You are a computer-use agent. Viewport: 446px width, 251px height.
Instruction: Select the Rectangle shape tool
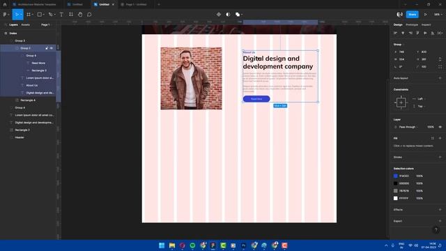tap(40, 14)
